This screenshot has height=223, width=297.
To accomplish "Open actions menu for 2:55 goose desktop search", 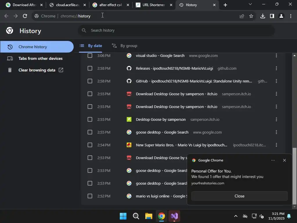I will point(276,132).
